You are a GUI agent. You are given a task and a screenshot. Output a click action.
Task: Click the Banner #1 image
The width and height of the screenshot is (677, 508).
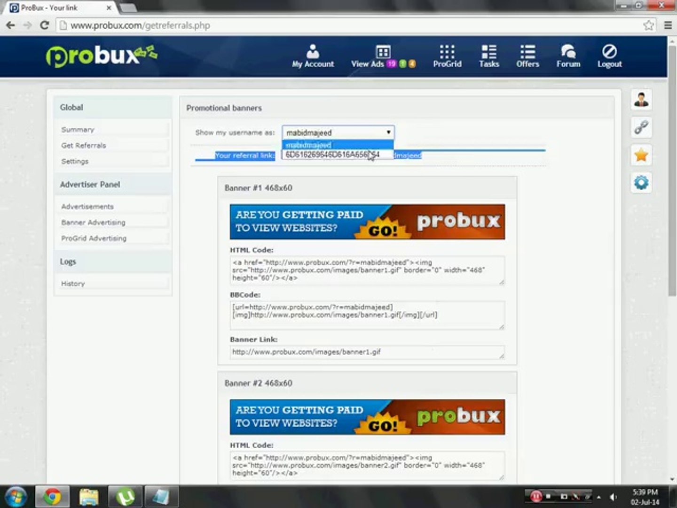click(x=367, y=222)
